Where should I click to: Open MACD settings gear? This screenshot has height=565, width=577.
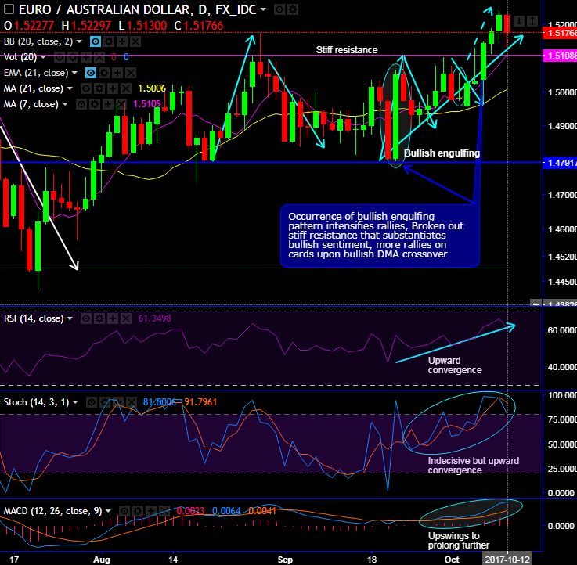tap(138, 511)
